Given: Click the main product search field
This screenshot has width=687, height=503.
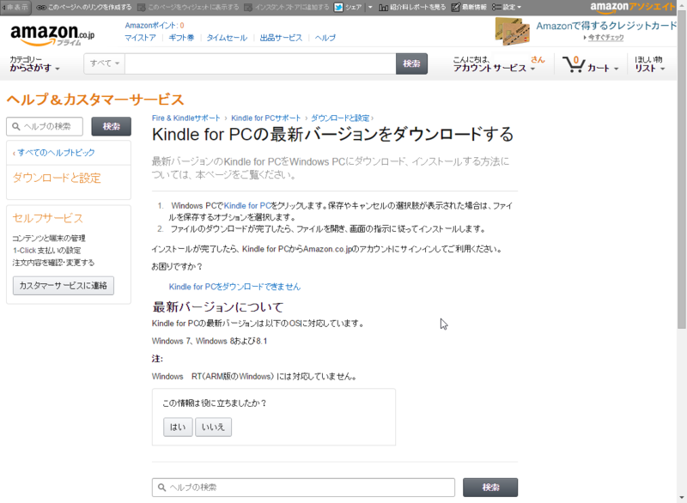Looking at the screenshot, I should click(x=260, y=64).
